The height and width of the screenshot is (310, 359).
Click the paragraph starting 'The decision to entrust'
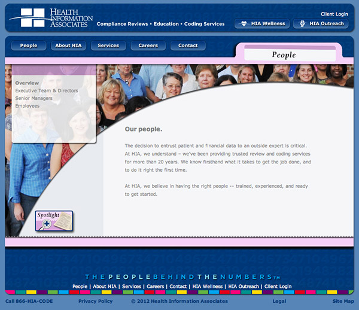pos(218,158)
